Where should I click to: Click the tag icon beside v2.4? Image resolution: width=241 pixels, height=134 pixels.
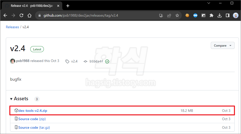(x=67, y=61)
